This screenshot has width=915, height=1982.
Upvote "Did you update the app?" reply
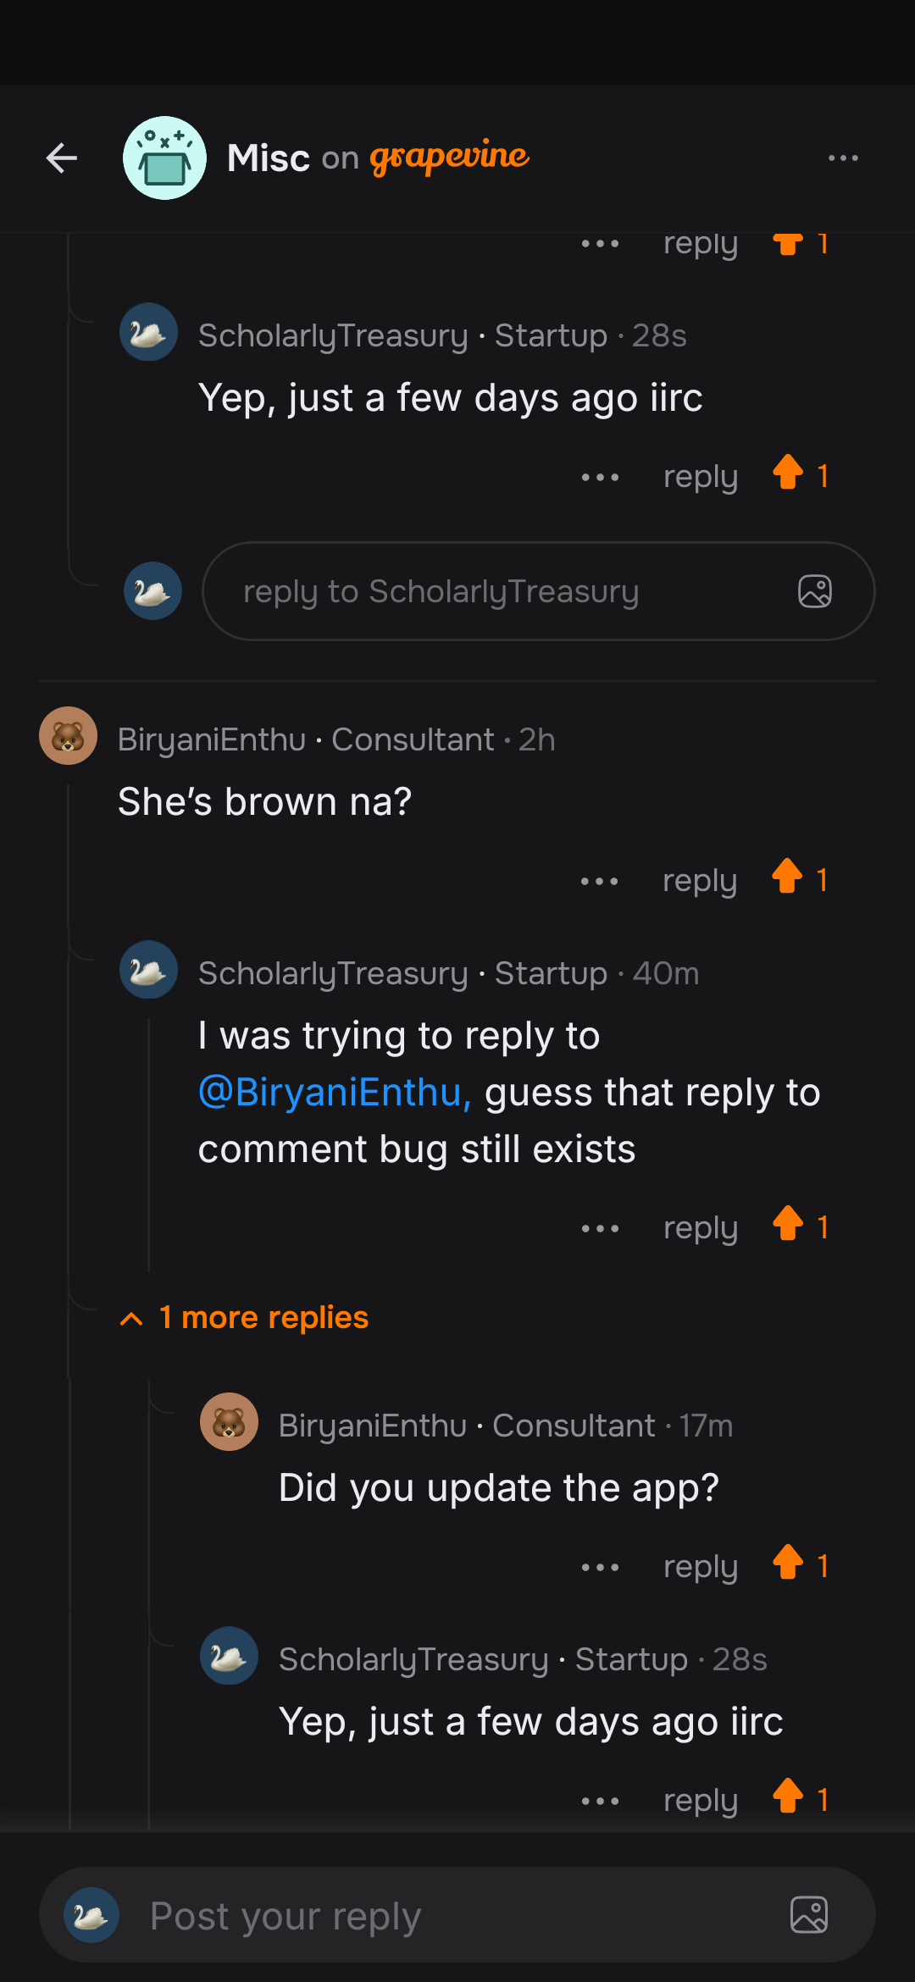pos(788,1563)
